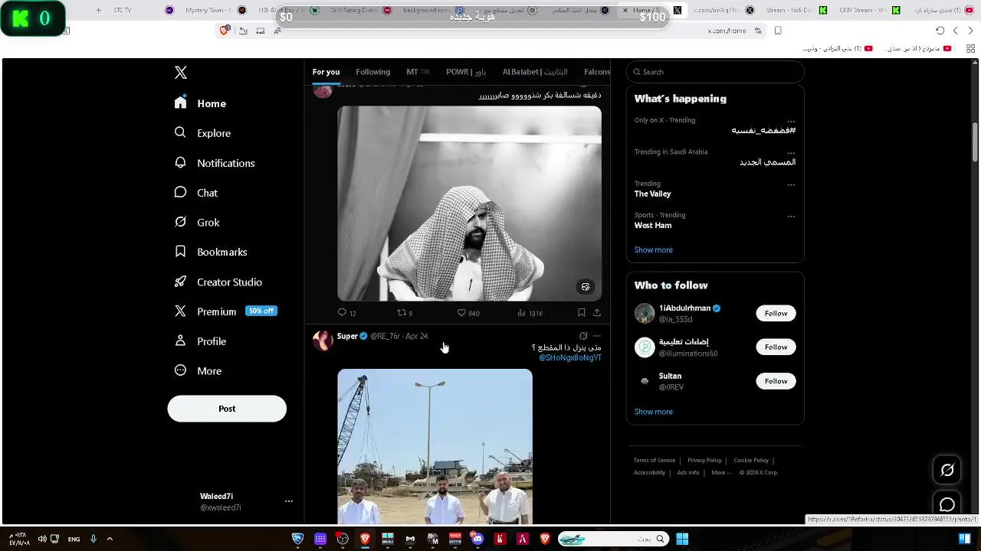This screenshot has width=981, height=551.
Task: Open the floating chat messages button
Action: coord(947,504)
